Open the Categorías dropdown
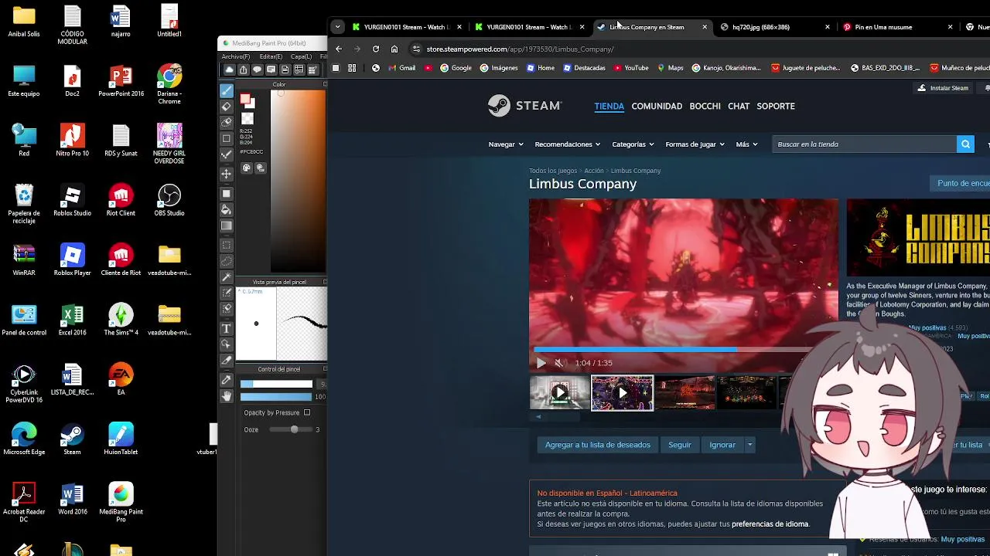The height and width of the screenshot is (556, 990). 633,144
